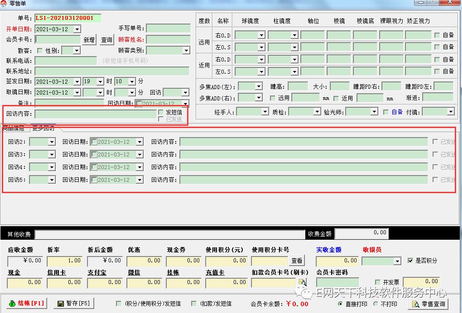Image resolution: width=462 pixels, height=313 pixels.
Task: Open 零售查询 retail search
Action: 428,304
